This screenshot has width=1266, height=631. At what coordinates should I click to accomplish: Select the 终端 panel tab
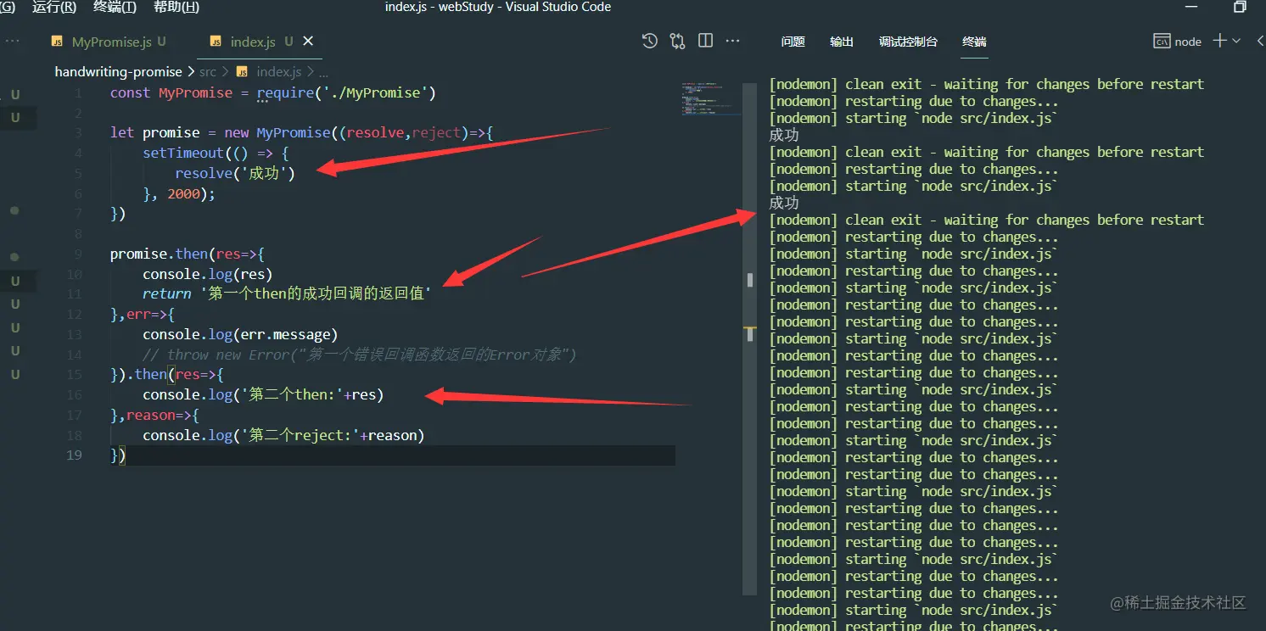[x=974, y=42]
